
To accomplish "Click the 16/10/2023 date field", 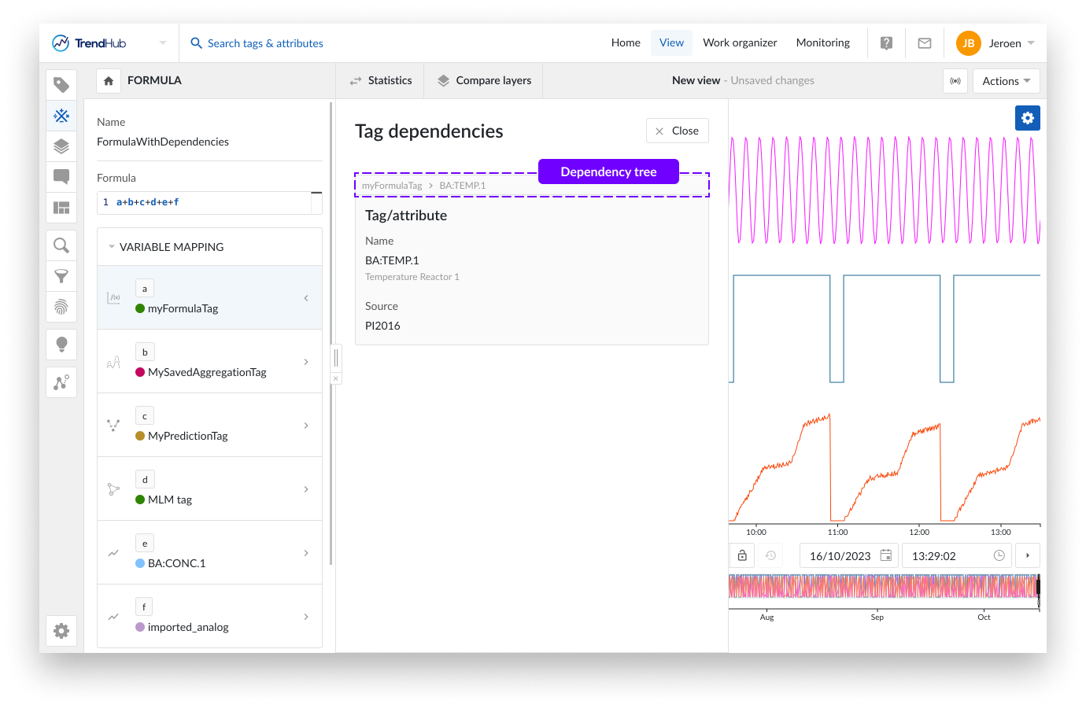I will pos(840,556).
